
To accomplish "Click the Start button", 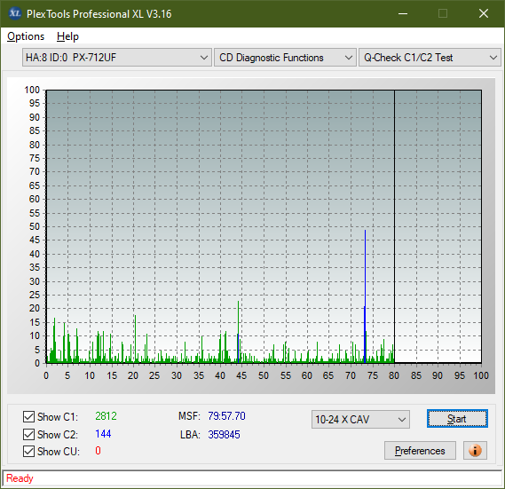I will [x=457, y=419].
